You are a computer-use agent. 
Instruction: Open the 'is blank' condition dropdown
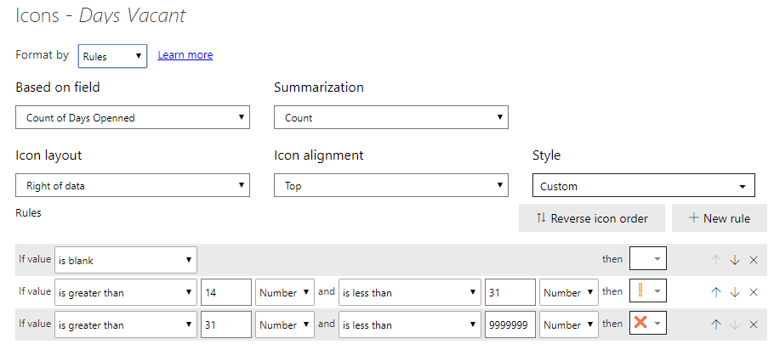[126, 260]
